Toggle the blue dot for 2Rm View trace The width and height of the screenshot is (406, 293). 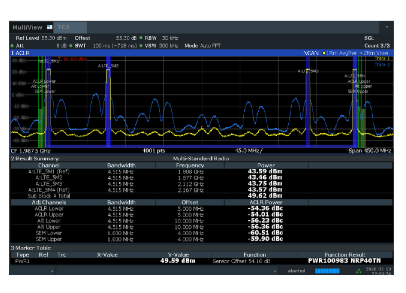point(361,53)
